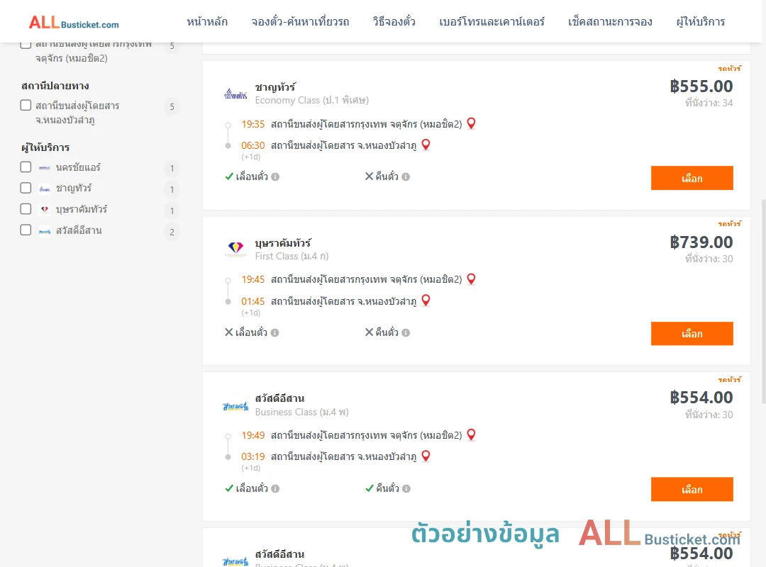Click price ฿739.00

pos(701,242)
